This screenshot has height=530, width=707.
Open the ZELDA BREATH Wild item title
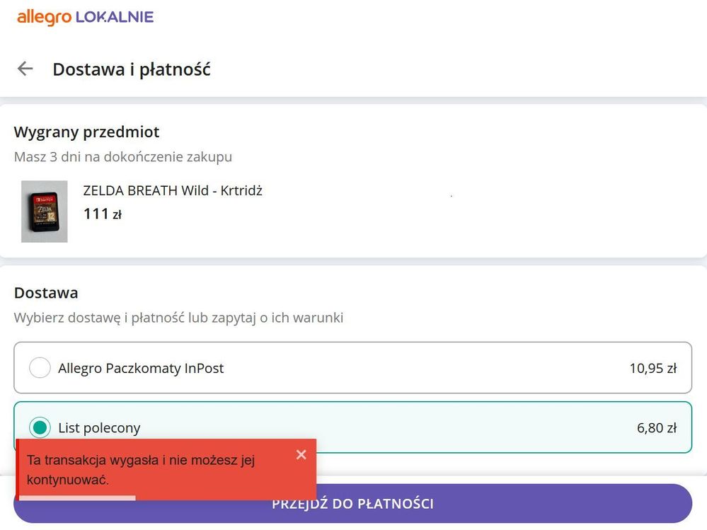173,190
